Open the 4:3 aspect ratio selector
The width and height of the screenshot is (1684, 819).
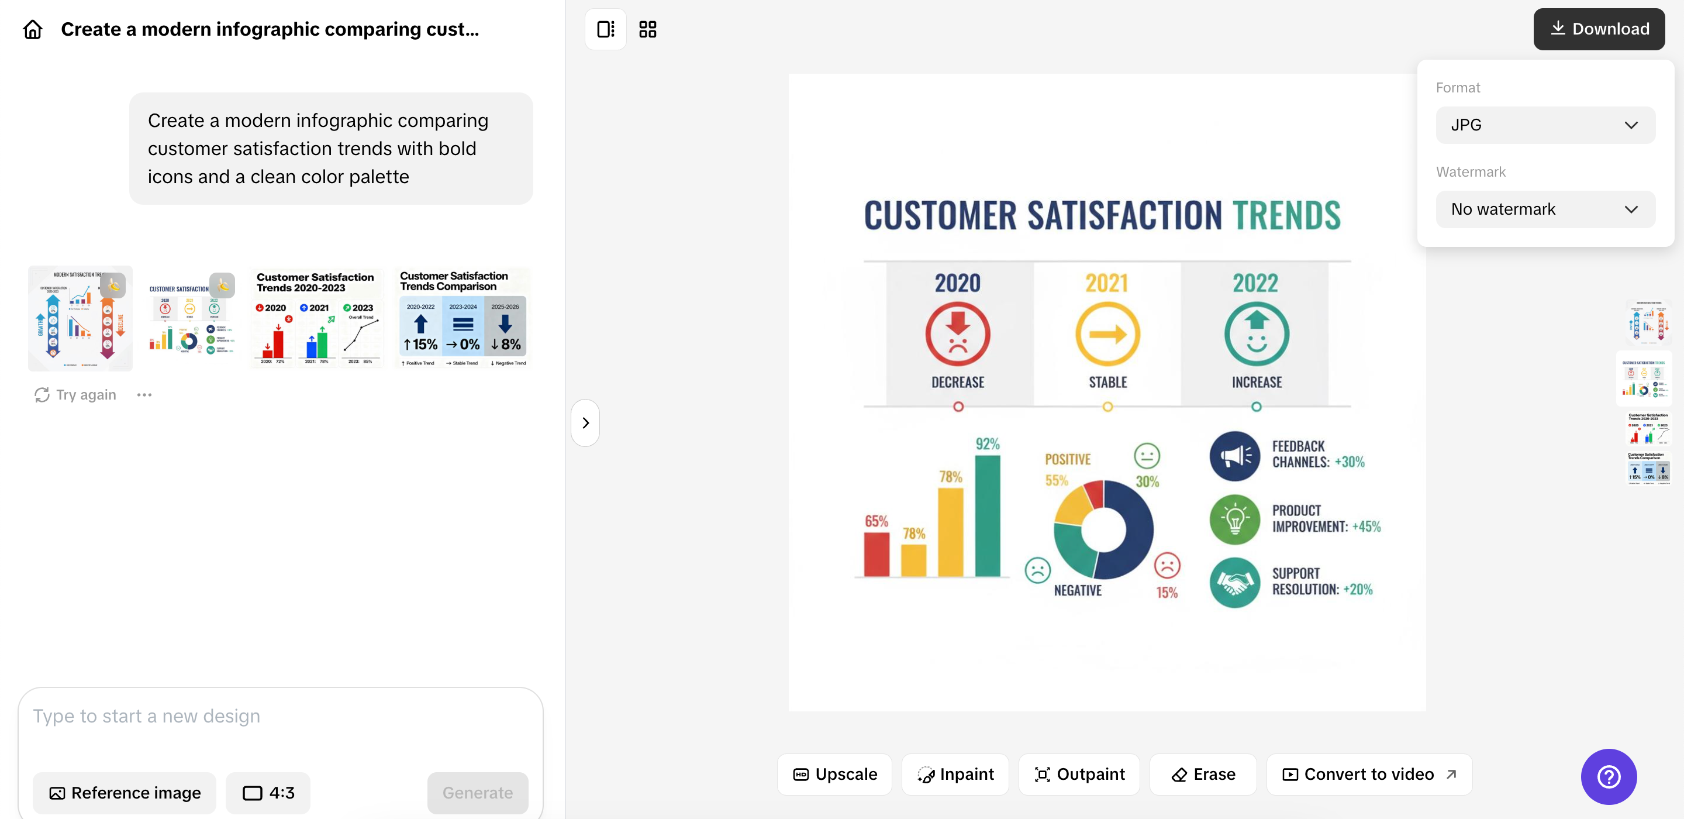[x=268, y=792]
